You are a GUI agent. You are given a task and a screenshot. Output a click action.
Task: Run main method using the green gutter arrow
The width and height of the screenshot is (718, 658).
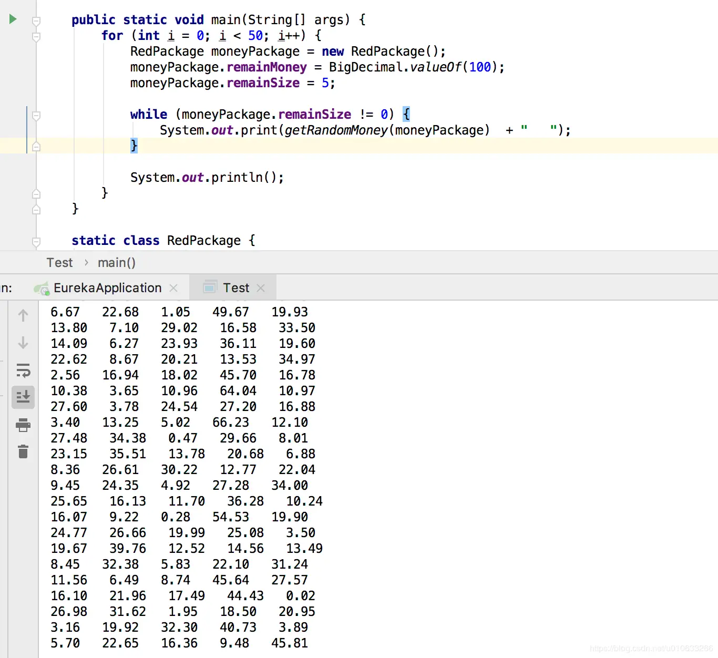click(x=13, y=19)
